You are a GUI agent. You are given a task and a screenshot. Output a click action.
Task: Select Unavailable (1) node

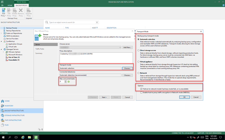pos(14,60)
